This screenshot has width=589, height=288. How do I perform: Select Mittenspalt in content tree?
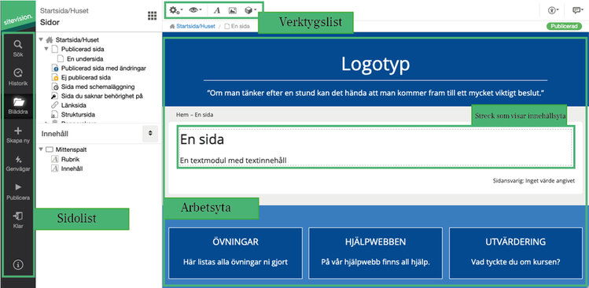pos(72,150)
